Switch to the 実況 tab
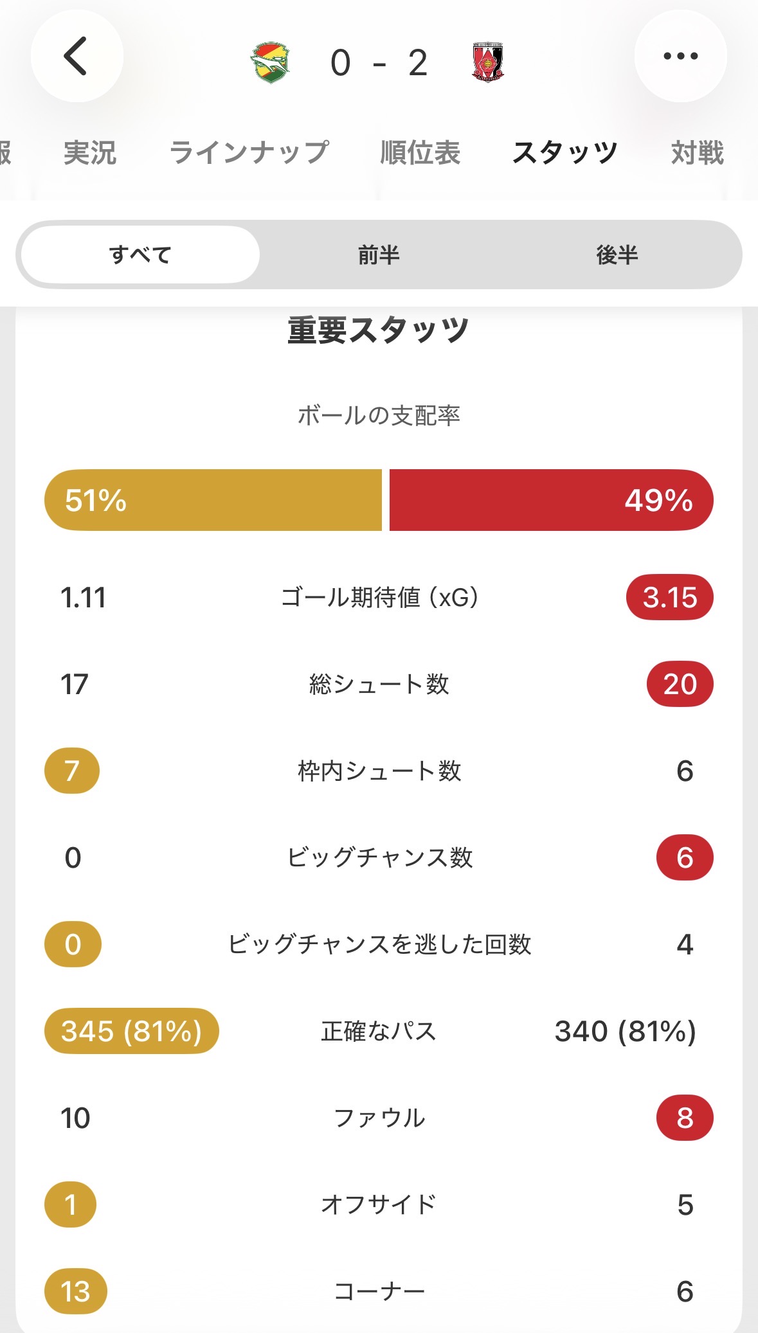The image size is (758, 1333). coord(90,153)
